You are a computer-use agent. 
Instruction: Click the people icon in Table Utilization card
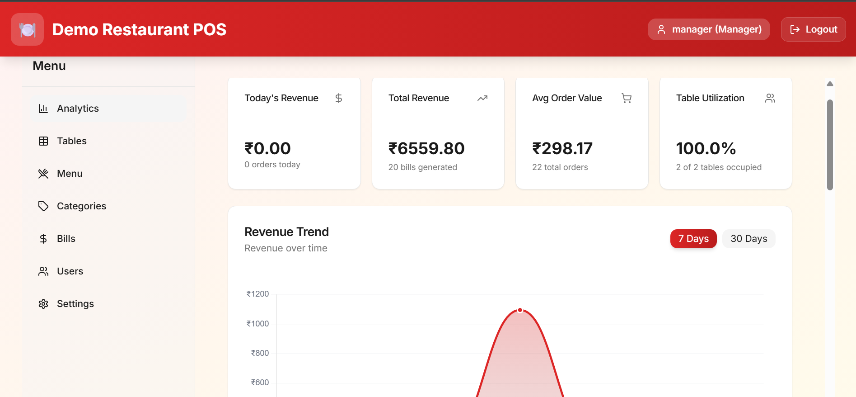770,98
